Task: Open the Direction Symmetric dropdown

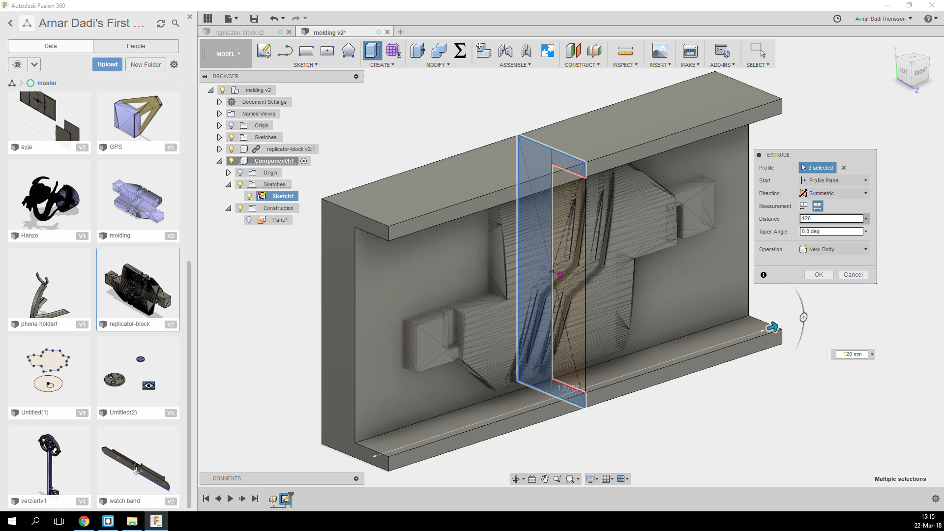Action: click(x=834, y=193)
